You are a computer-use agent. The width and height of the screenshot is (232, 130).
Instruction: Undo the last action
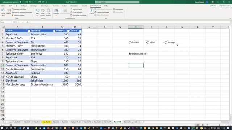30,2
